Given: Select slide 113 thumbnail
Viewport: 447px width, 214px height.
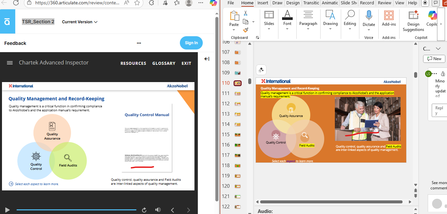Looking at the screenshot, I should [x=238, y=114].
